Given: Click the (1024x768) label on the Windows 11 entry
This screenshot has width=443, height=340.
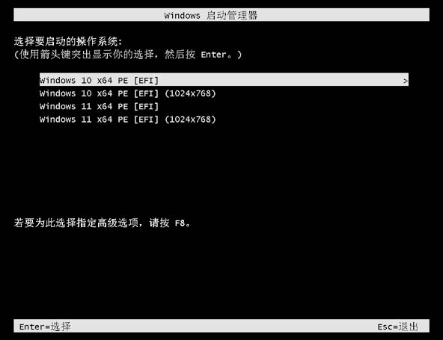Looking at the screenshot, I should (190, 120).
